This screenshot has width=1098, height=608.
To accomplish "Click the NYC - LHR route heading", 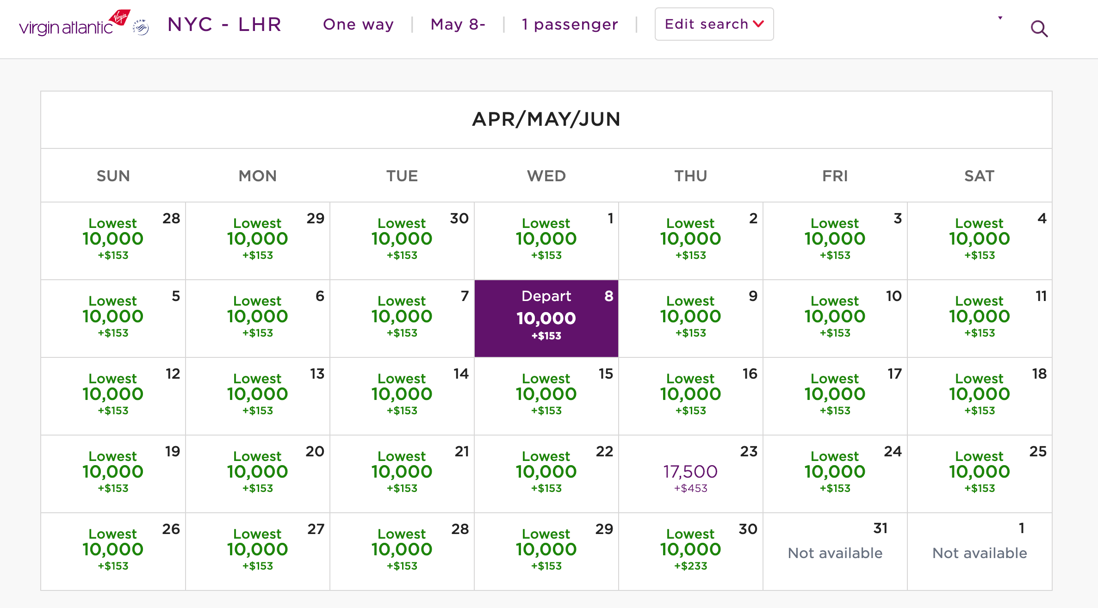I will coord(224,25).
